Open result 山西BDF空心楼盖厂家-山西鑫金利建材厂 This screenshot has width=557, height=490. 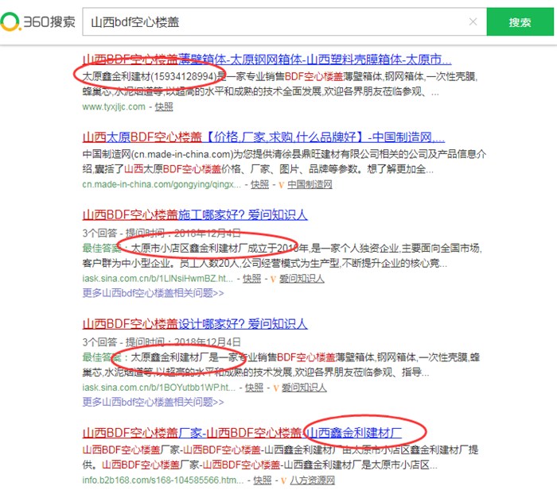pyautogui.click(x=242, y=433)
